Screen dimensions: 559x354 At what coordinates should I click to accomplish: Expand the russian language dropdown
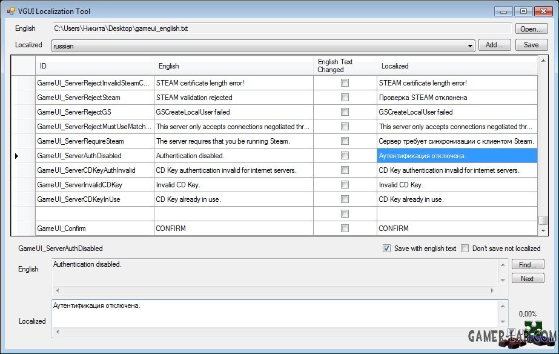(x=470, y=45)
